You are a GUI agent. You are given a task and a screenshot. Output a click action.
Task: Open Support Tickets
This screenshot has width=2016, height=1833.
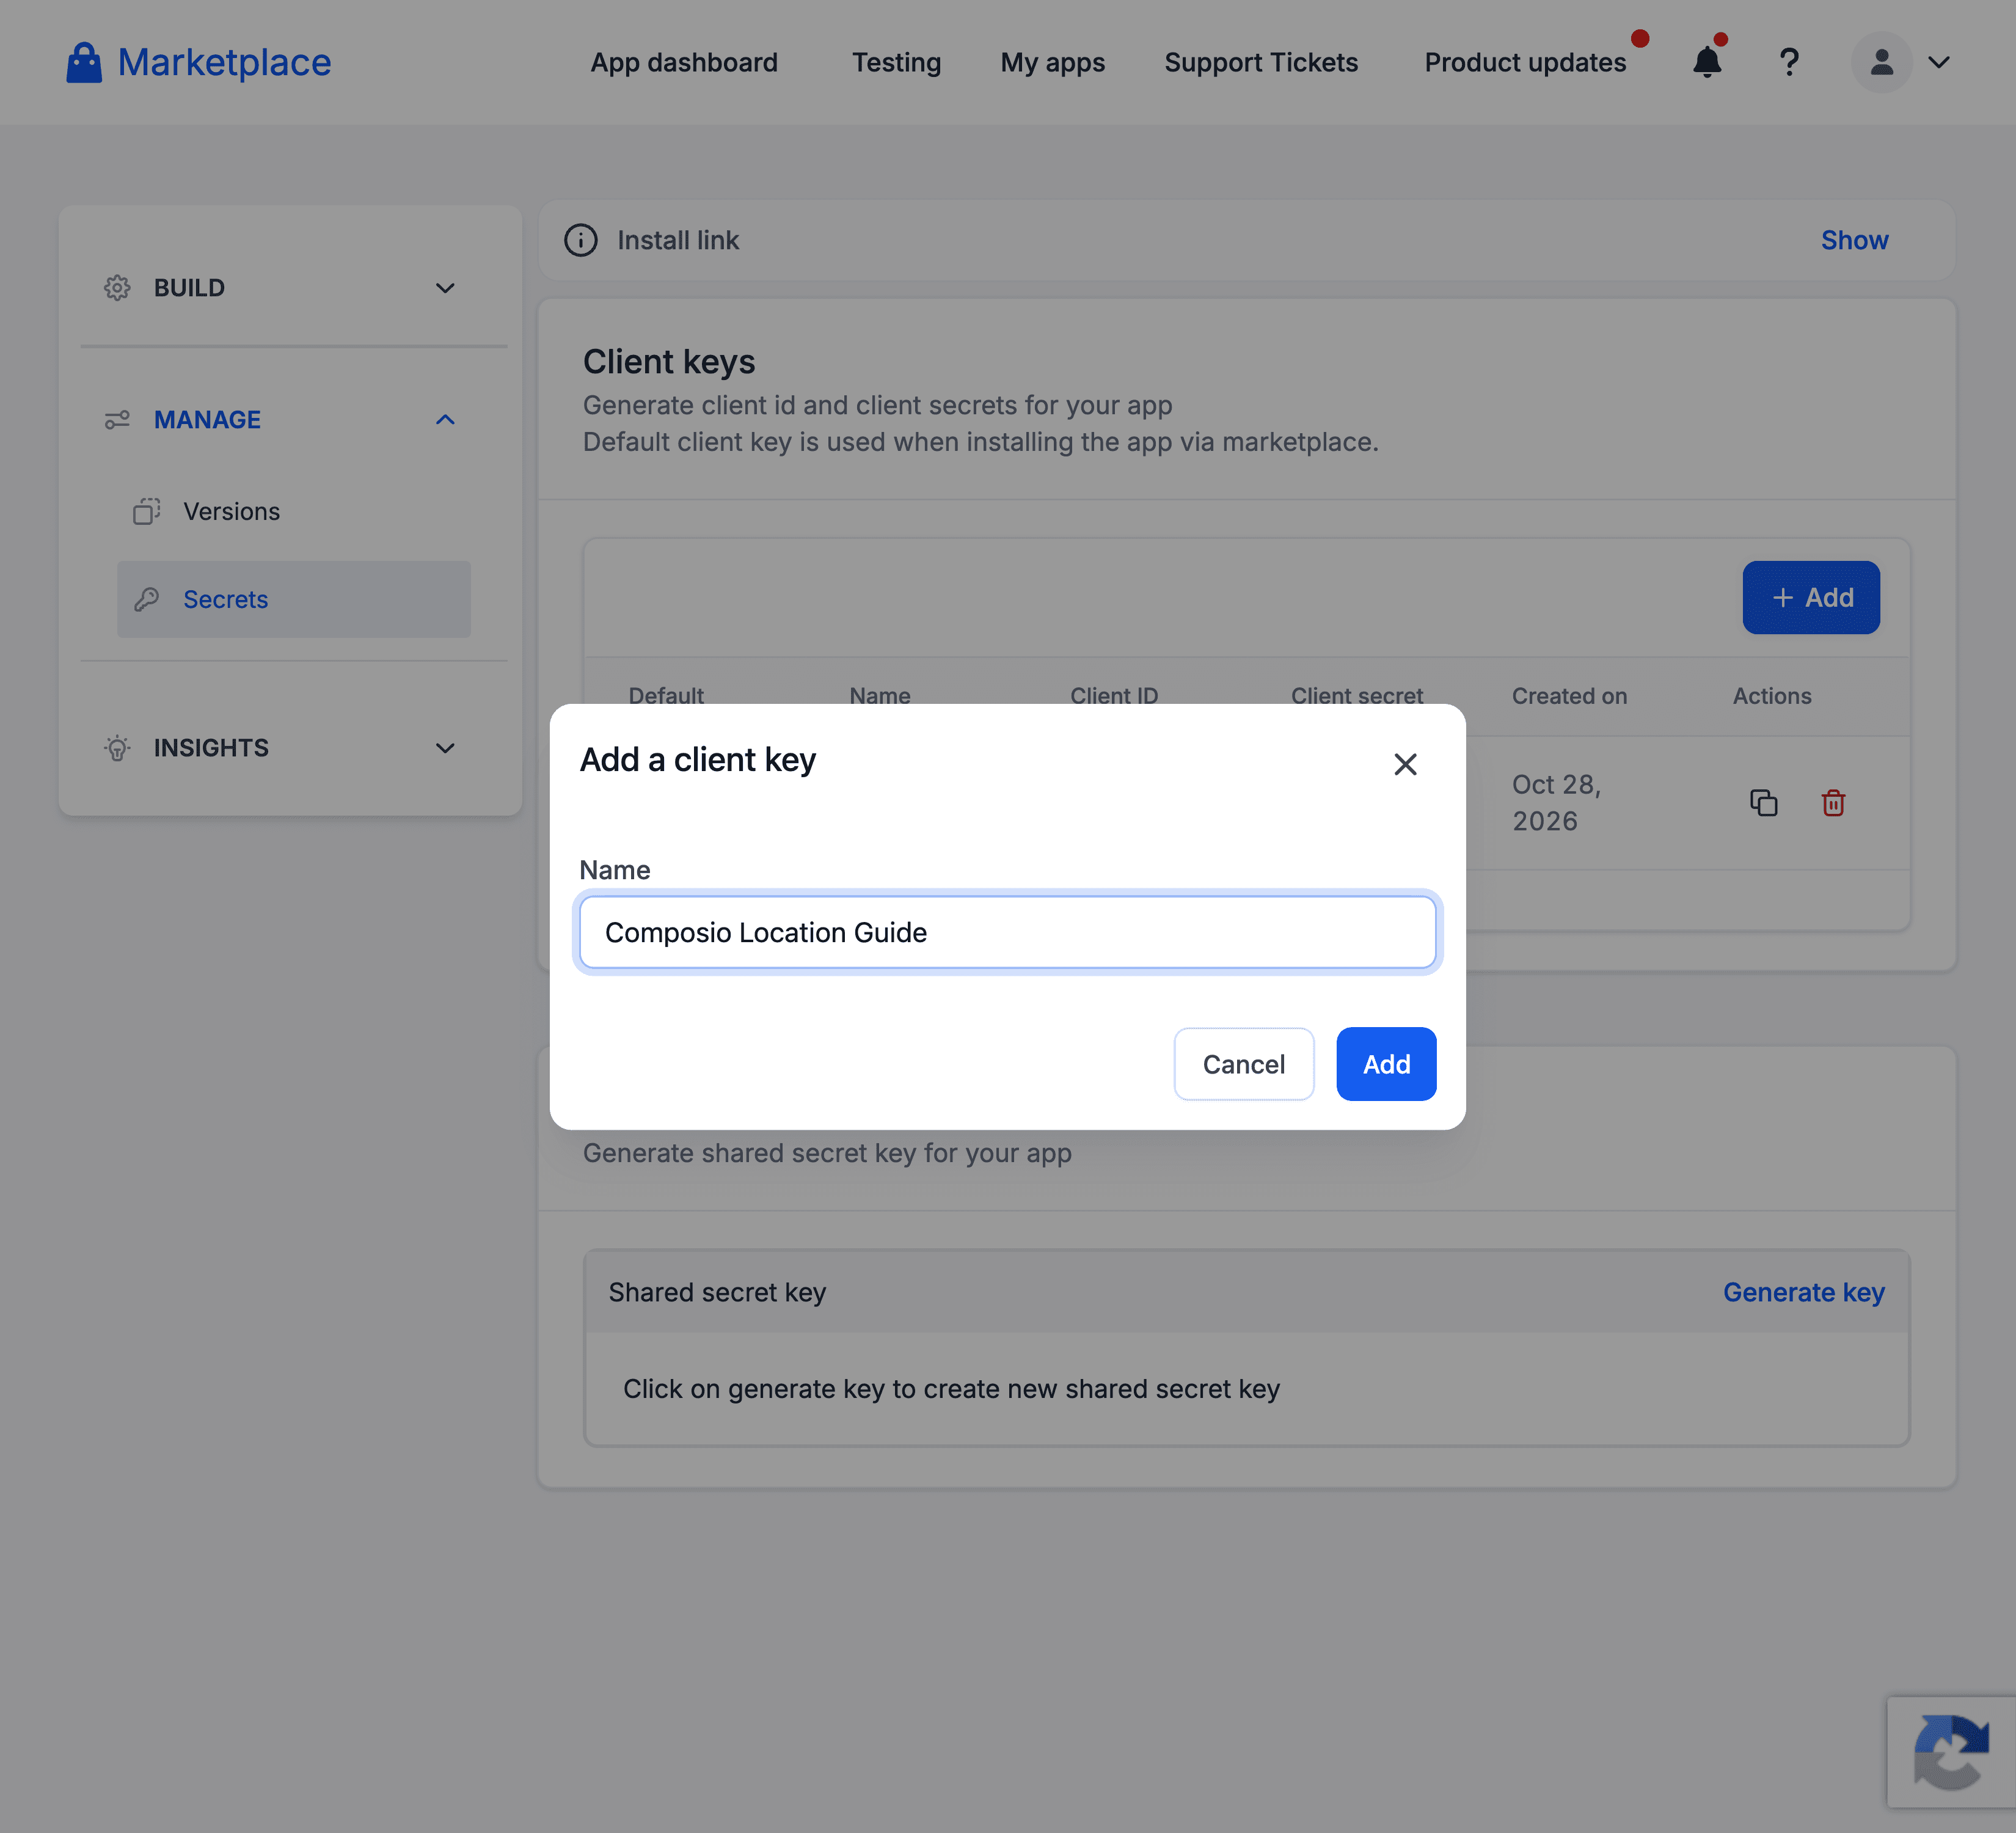pos(1260,62)
